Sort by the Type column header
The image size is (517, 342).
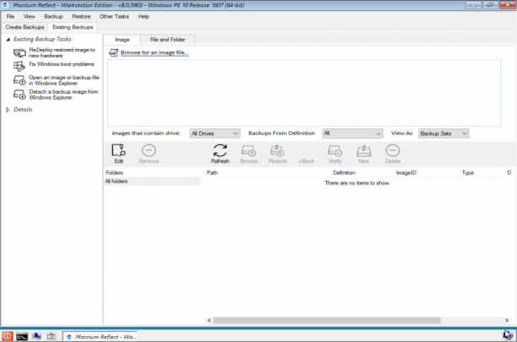tap(467, 172)
